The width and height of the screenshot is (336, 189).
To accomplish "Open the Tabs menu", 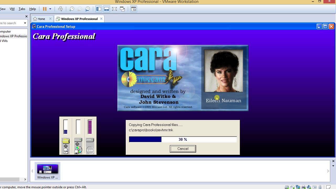I will point(22,9).
